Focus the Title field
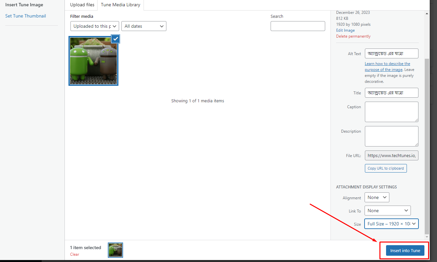437x262 pixels. click(x=392, y=93)
